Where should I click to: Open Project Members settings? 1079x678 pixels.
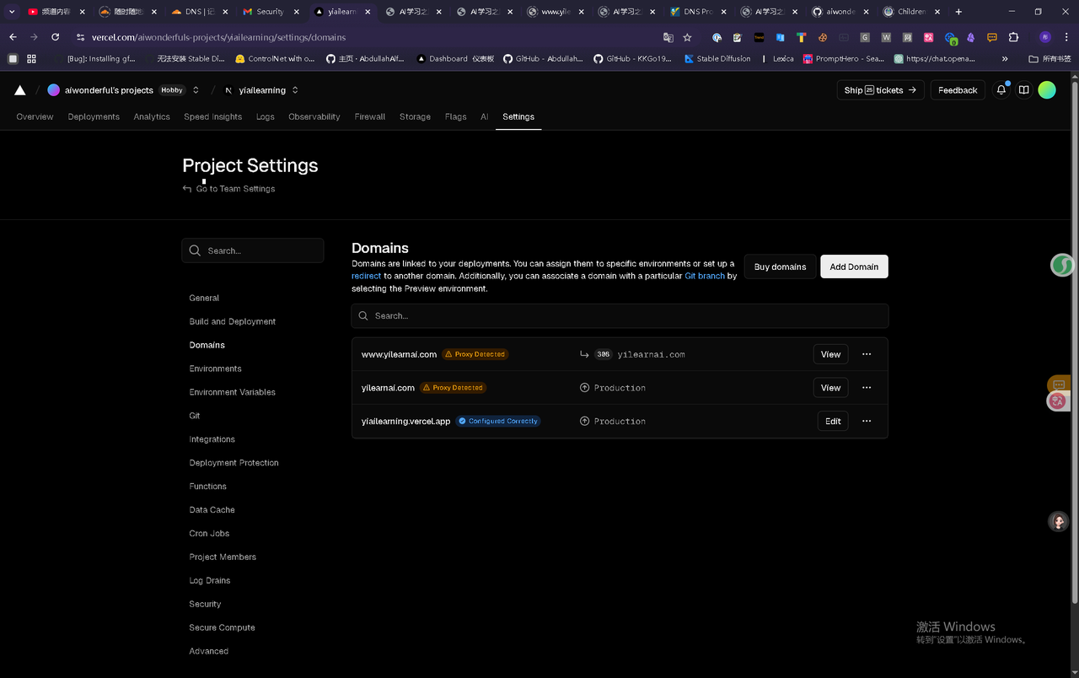(x=223, y=557)
